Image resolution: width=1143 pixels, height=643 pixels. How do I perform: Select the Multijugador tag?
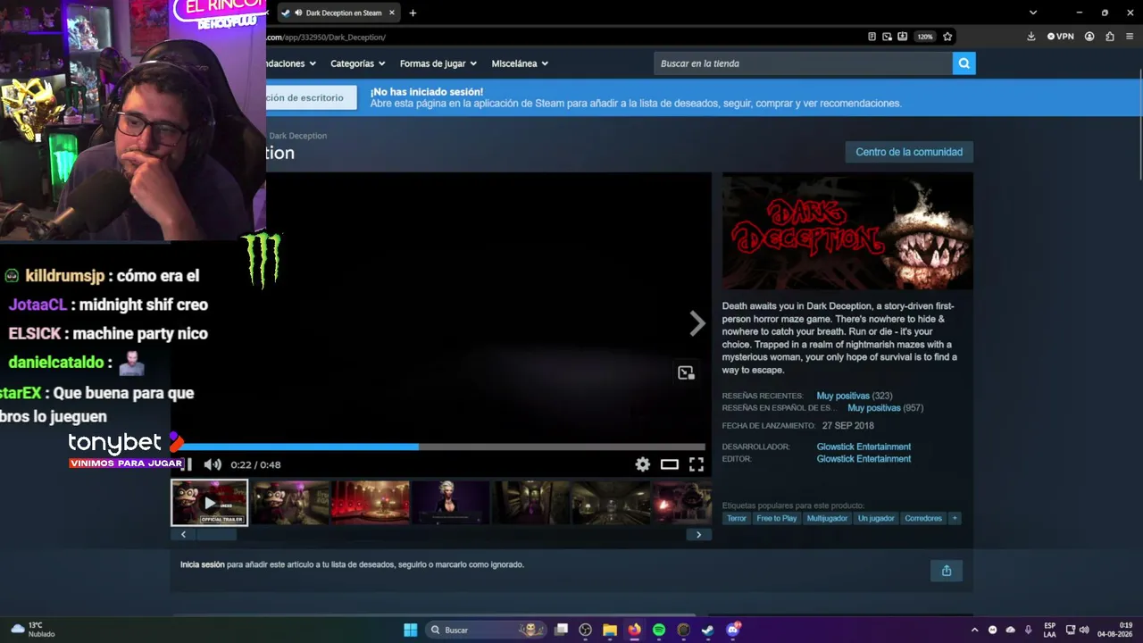827,518
